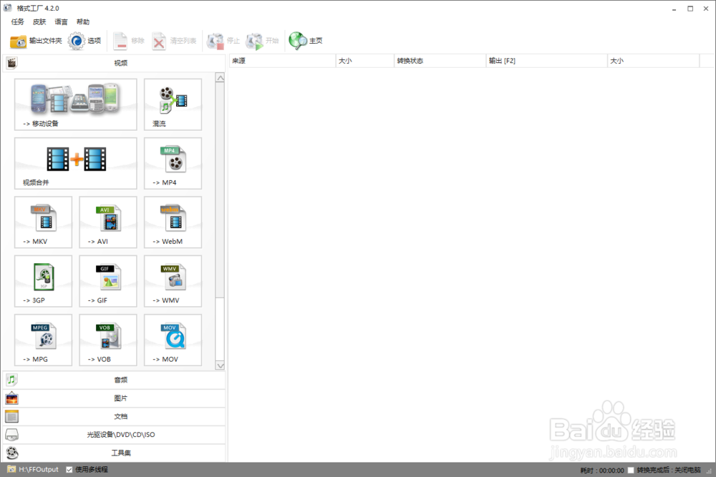Click the video panel scroll down arrow
Viewport: 716px width, 477px height.
(x=220, y=365)
